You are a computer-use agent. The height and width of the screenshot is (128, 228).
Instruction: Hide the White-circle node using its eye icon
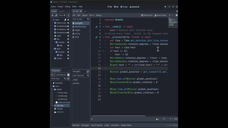coord(68,23)
